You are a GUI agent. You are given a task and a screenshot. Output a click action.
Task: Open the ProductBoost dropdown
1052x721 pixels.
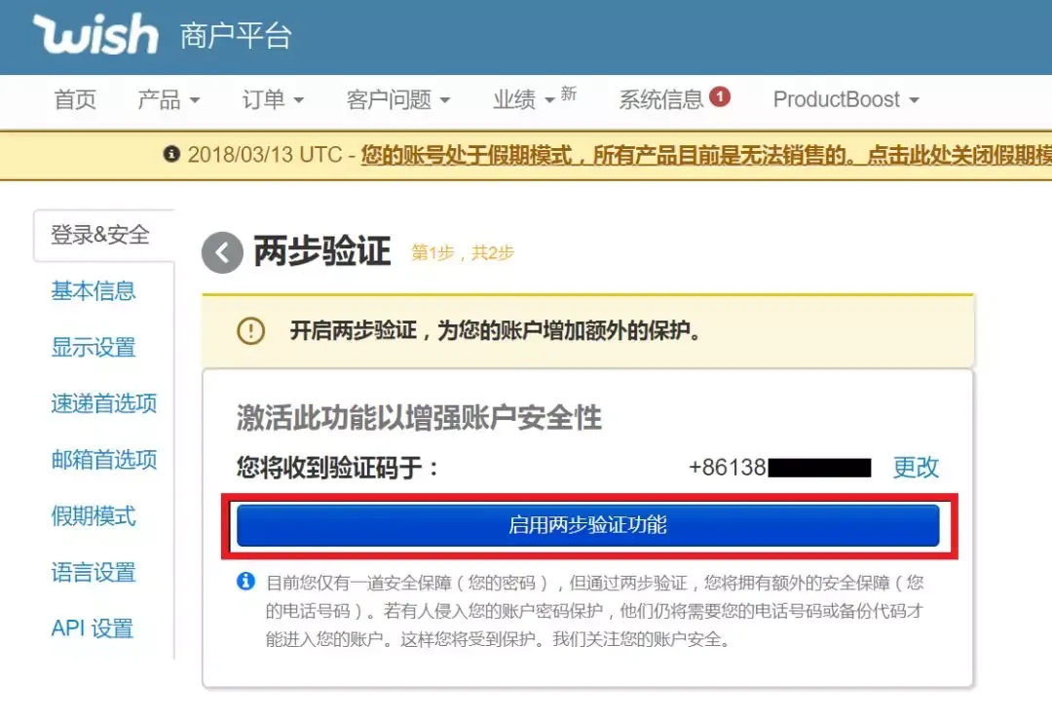click(846, 100)
